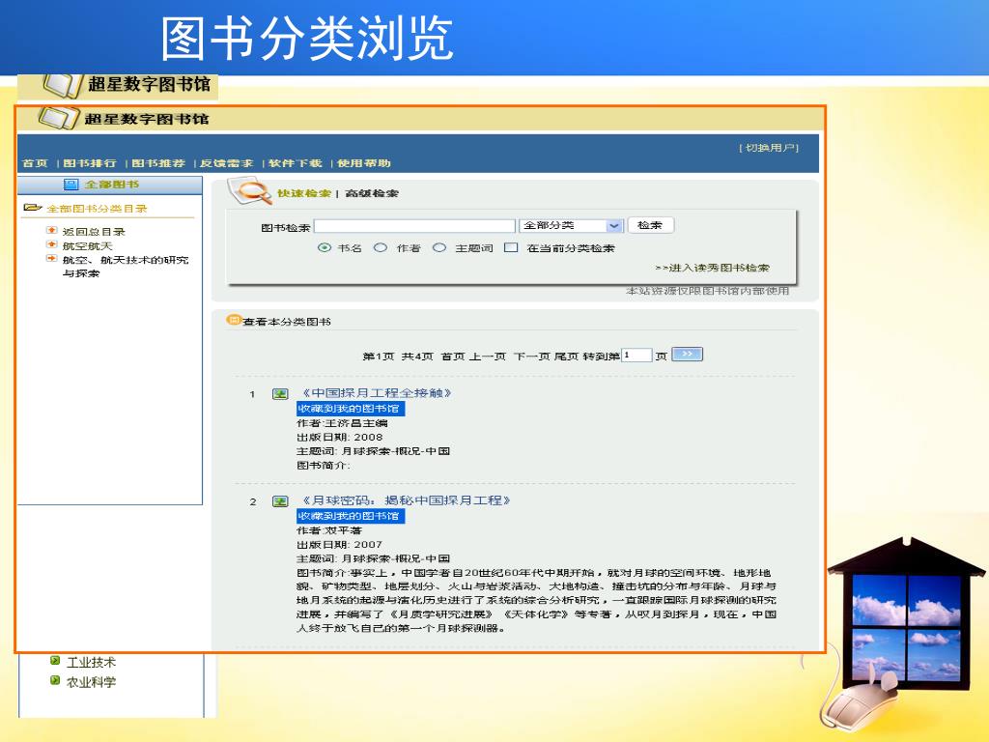Open 反馈需求 in navigation bar
The image size is (989, 742).
click(226, 162)
